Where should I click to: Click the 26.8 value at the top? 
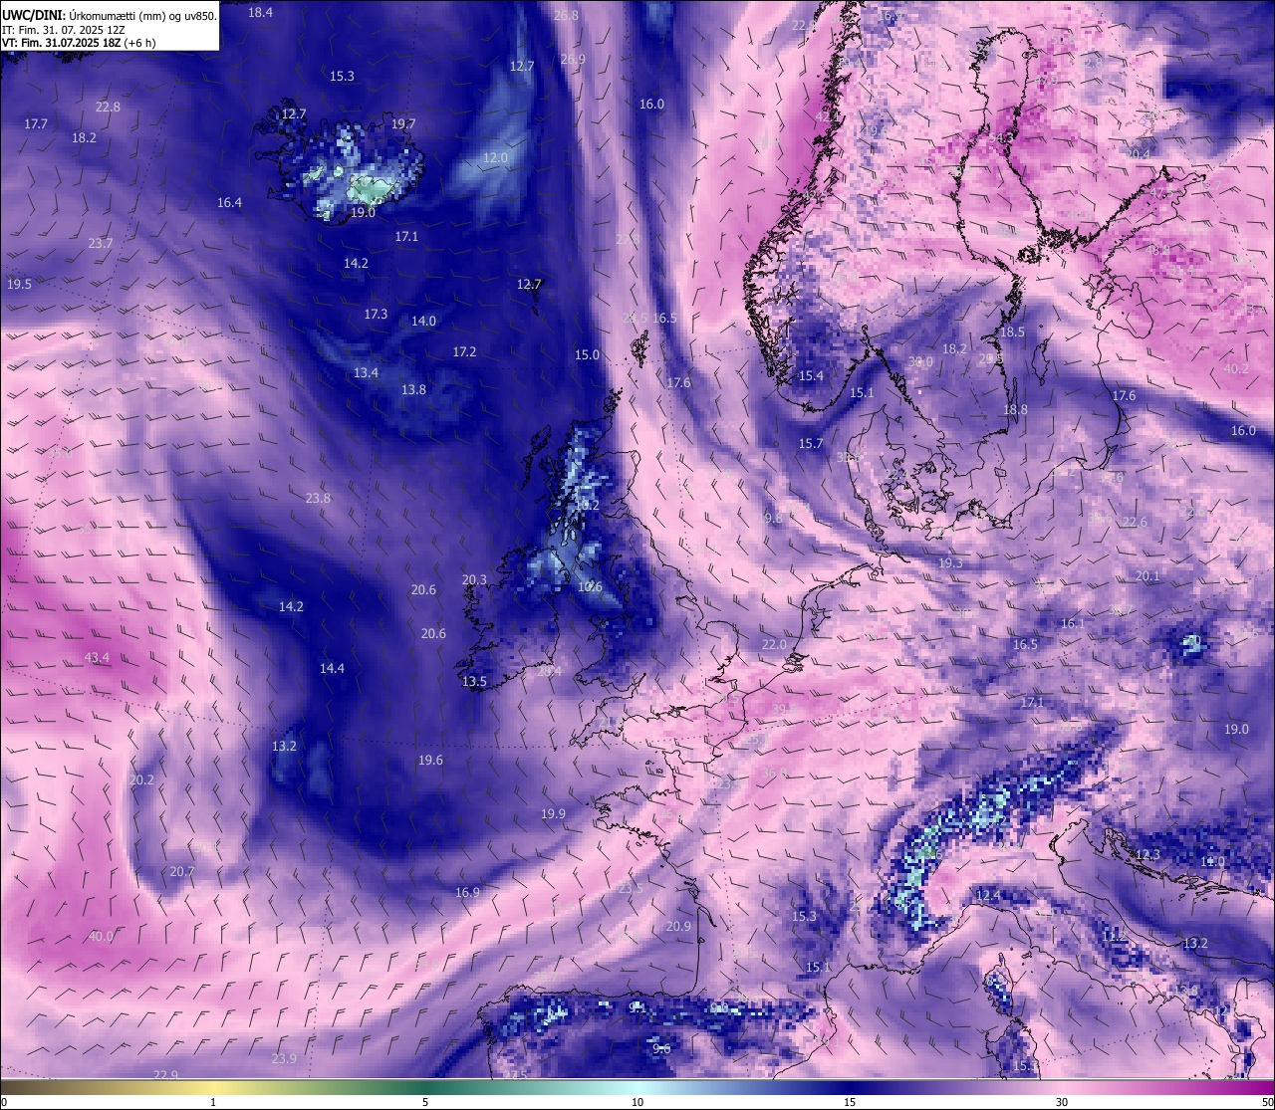click(x=566, y=15)
